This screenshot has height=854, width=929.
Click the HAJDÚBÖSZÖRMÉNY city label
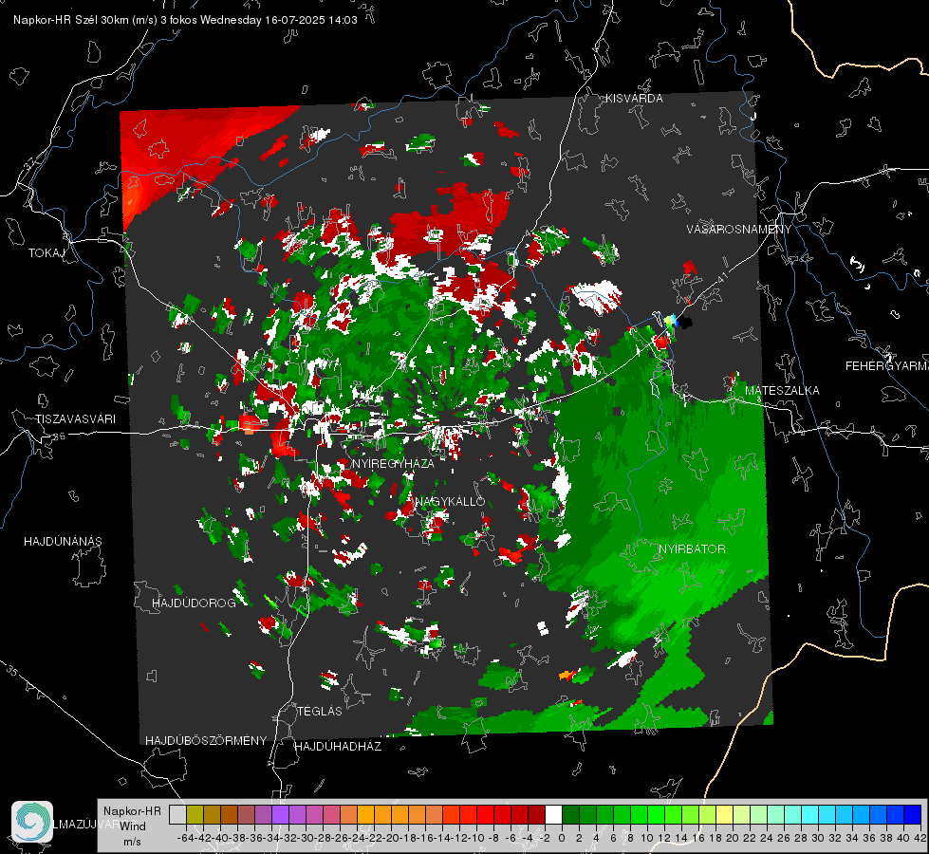206,741
